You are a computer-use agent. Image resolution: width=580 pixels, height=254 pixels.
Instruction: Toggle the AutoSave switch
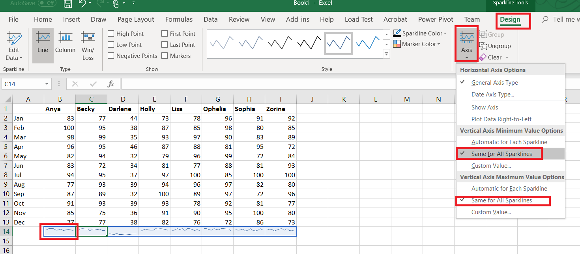click(x=47, y=3)
